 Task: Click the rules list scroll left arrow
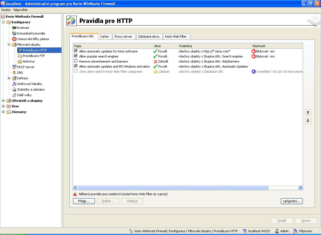point(75,188)
